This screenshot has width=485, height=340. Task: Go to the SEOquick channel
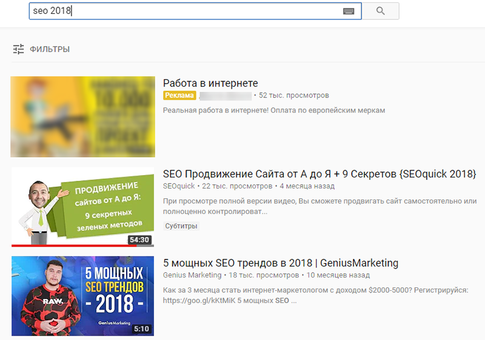pyautogui.click(x=179, y=186)
